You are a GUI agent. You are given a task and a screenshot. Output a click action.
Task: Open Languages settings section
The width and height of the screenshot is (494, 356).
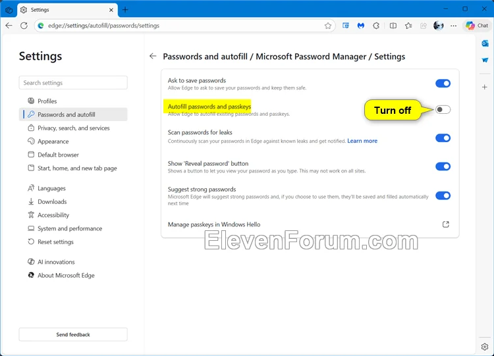tap(73, 188)
